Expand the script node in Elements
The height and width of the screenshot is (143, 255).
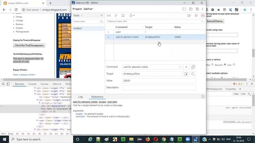coord(39,103)
